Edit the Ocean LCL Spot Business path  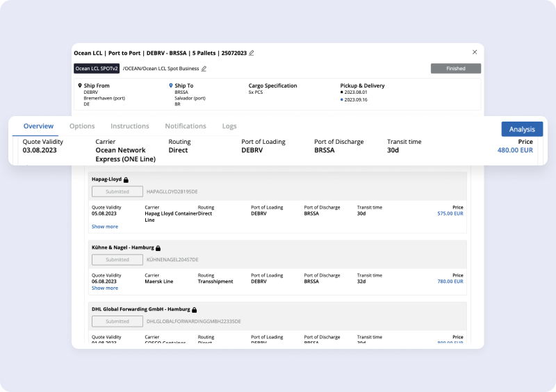204,69
